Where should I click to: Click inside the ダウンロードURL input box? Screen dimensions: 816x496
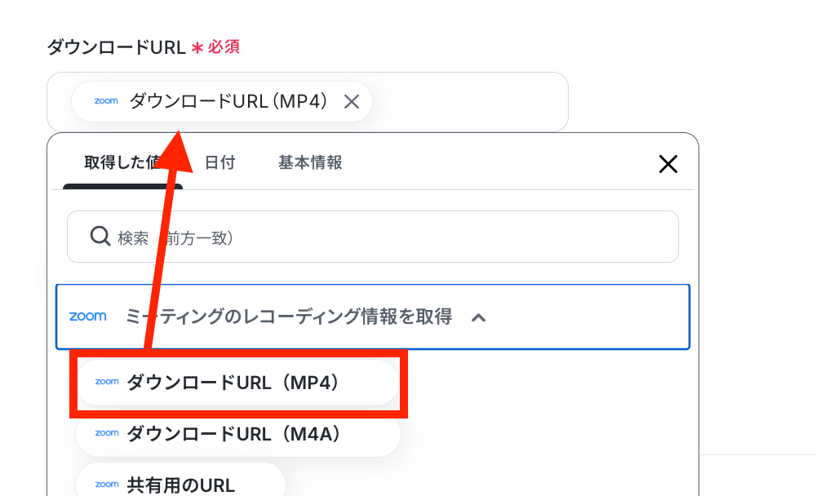pos(468,102)
